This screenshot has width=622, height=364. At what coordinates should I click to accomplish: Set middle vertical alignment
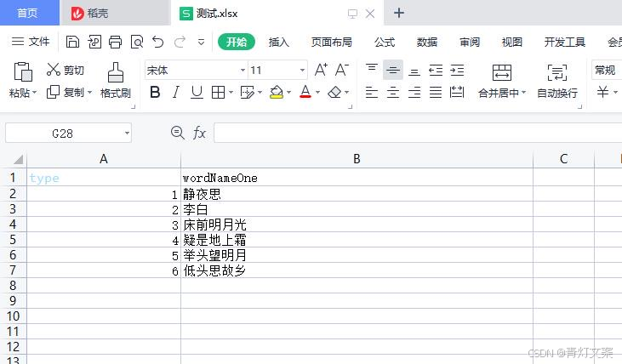393,71
